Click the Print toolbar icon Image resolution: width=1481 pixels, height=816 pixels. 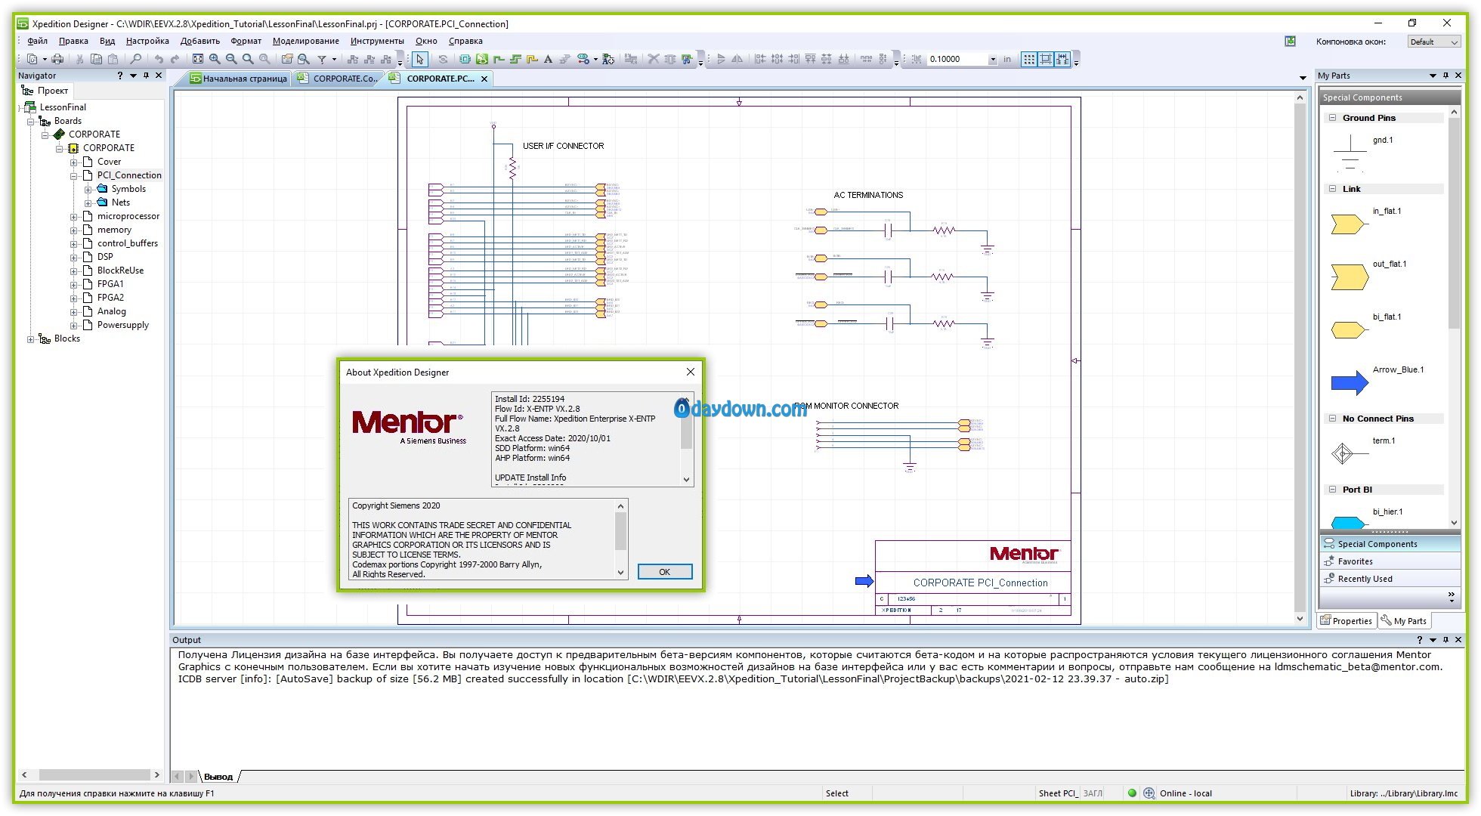click(x=57, y=59)
